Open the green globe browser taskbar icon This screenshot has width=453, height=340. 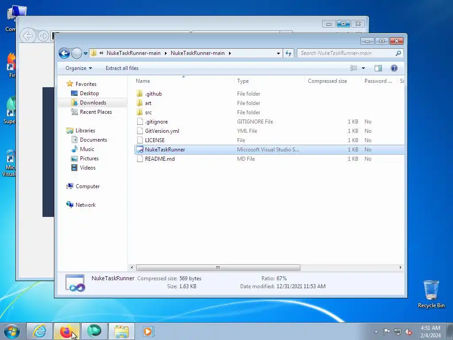tap(94, 331)
